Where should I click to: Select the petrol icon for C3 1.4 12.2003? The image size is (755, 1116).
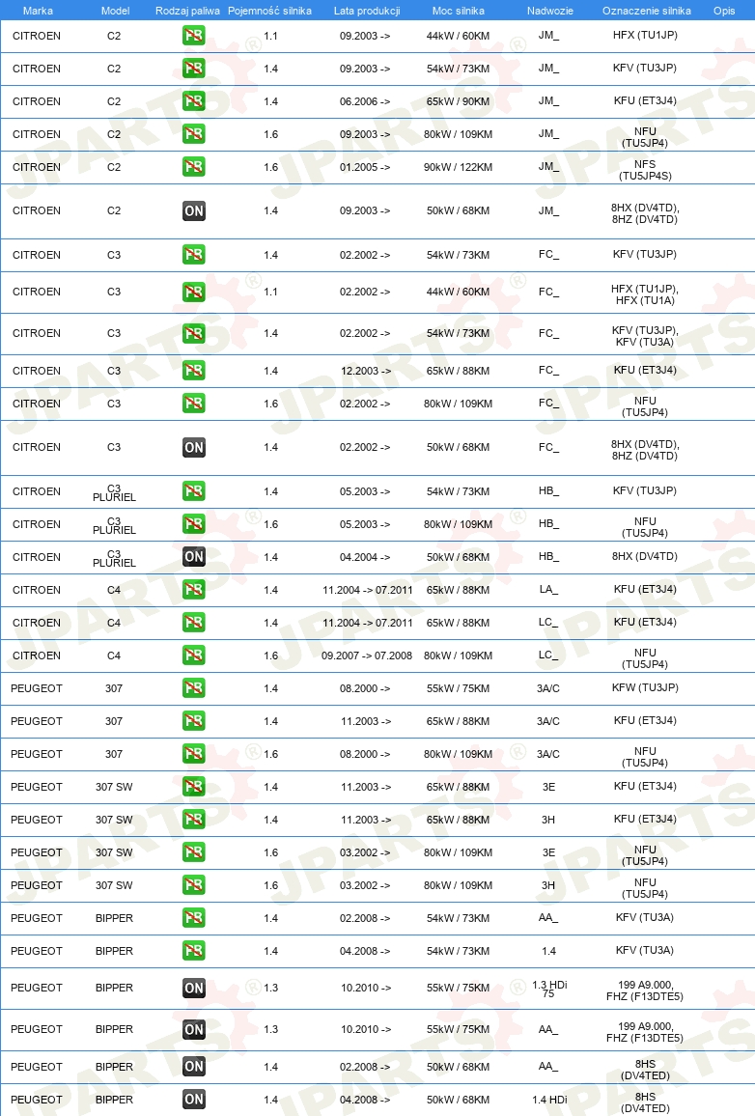tap(193, 371)
